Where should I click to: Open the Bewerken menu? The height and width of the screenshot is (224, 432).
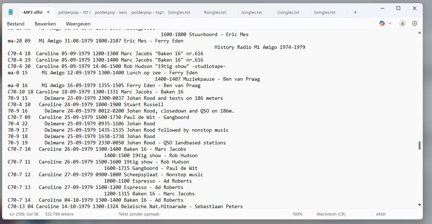pos(45,24)
